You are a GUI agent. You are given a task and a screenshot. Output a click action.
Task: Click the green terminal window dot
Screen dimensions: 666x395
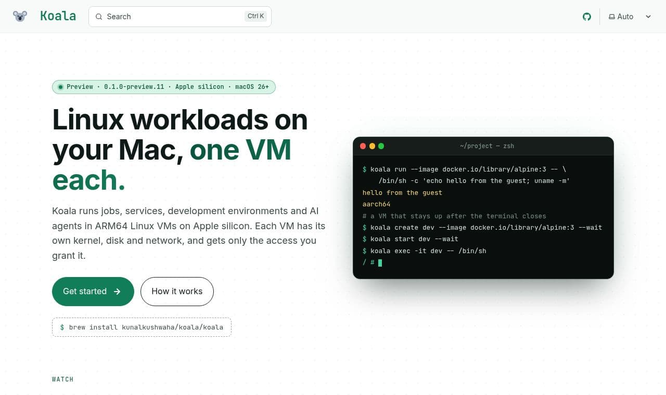(381, 146)
